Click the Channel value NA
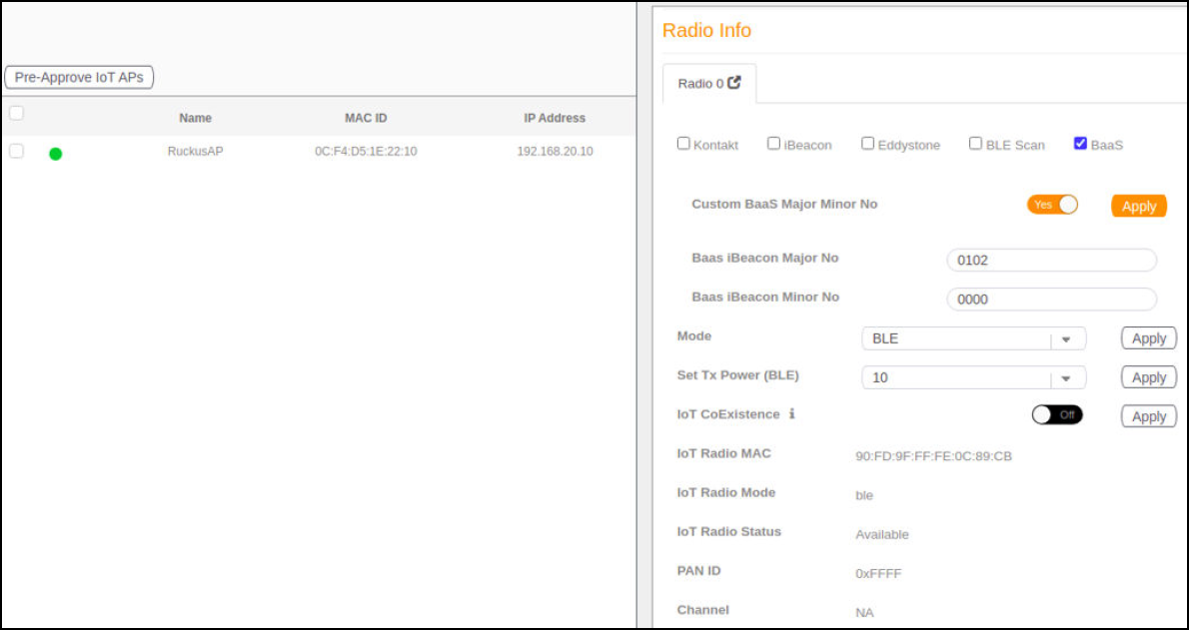This screenshot has height=630, width=1189. coord(864,613)
